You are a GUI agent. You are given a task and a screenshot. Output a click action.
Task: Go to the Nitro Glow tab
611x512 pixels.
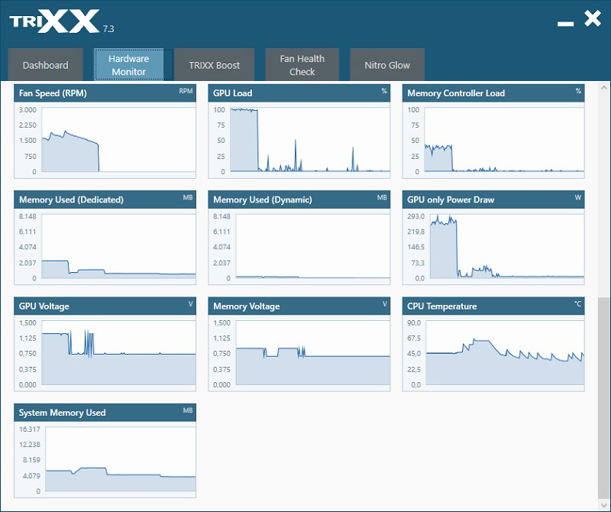coord(387,65)
